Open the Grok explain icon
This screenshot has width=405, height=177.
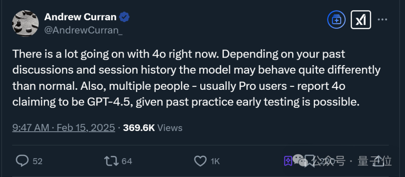[361, 20]
